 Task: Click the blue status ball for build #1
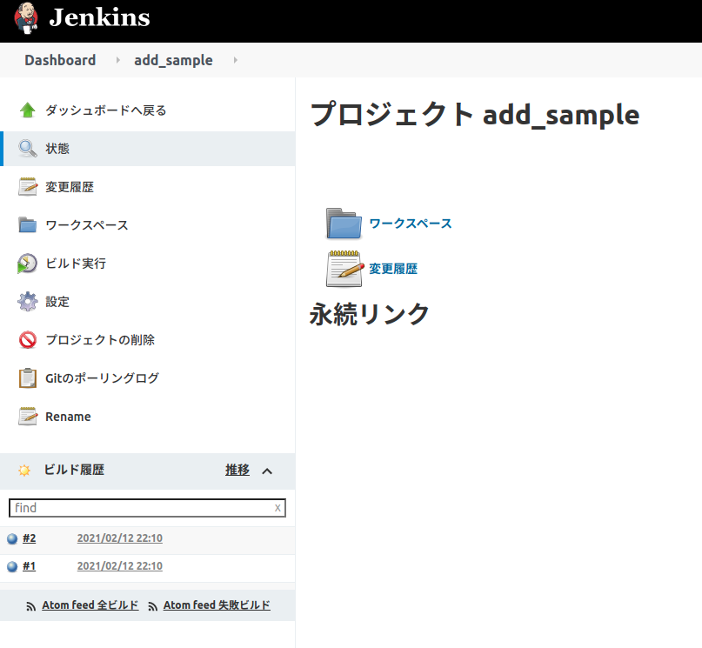[12, 566]
